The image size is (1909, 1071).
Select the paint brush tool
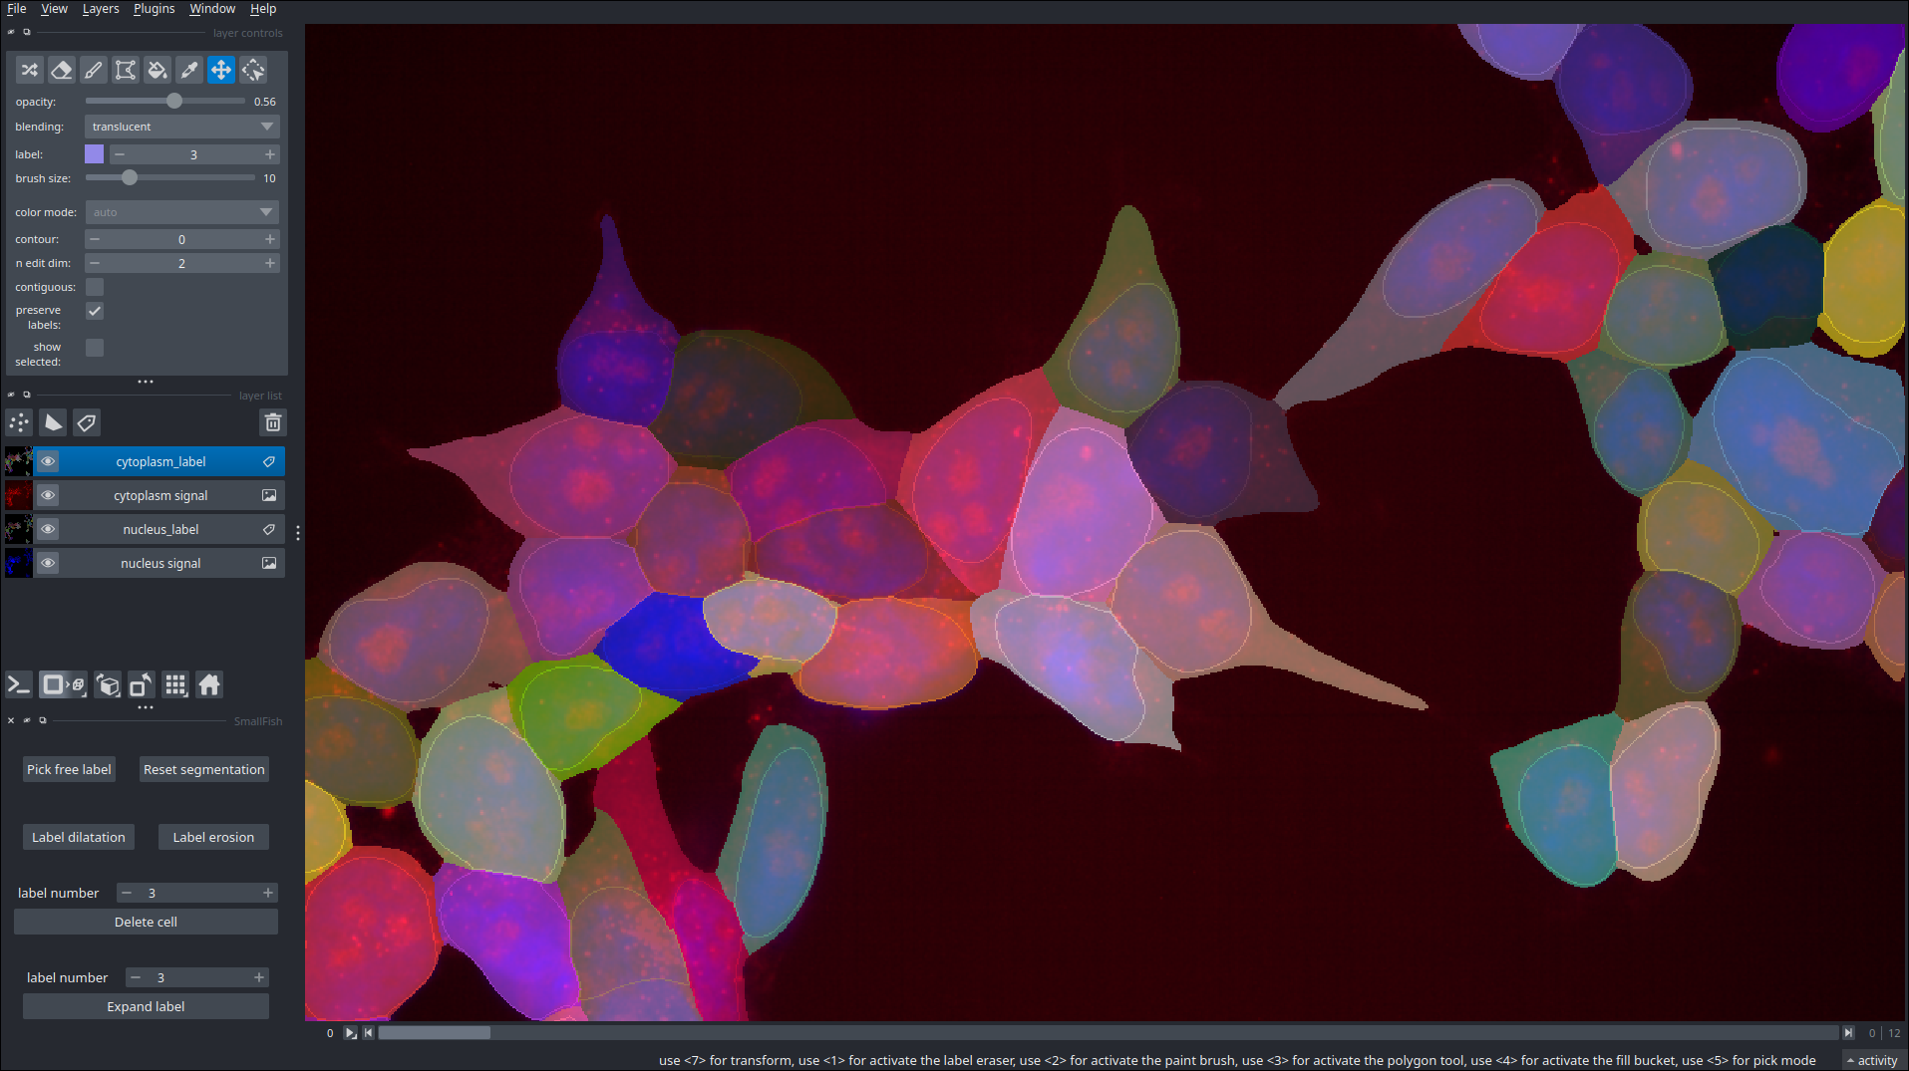click(x=93, y=70)
